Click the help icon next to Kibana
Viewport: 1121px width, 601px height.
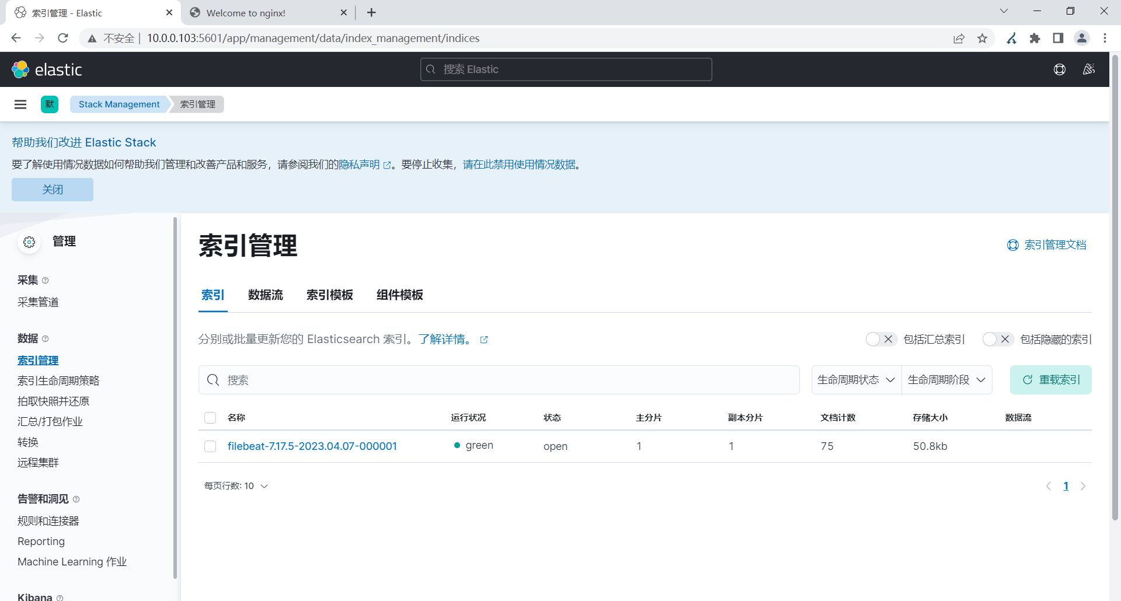pos(60,597)
